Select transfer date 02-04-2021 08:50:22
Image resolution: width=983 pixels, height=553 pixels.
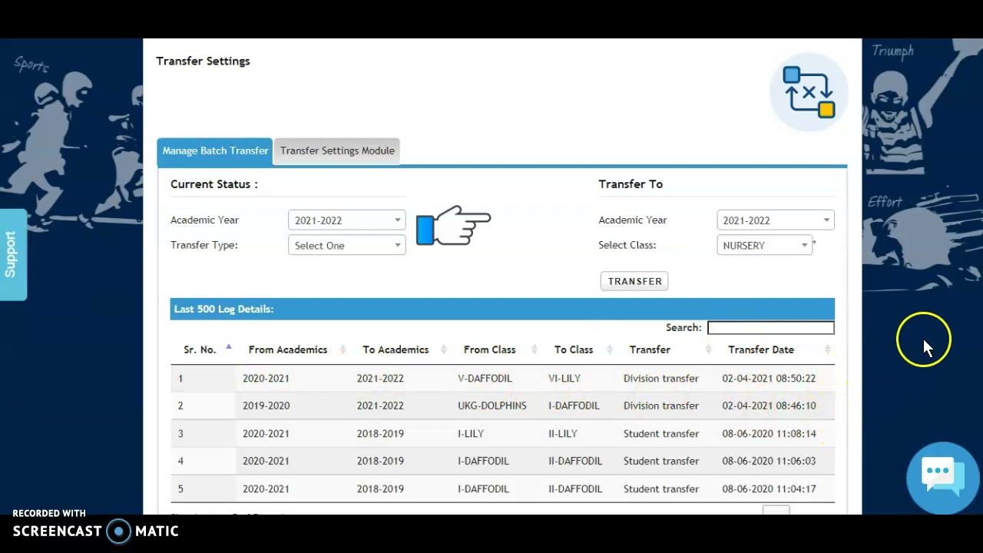769,379
